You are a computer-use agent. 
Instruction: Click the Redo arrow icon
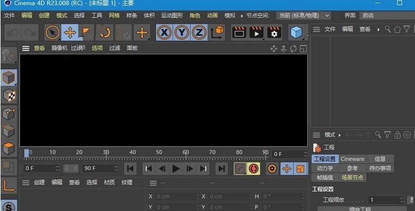pos(30,33)
